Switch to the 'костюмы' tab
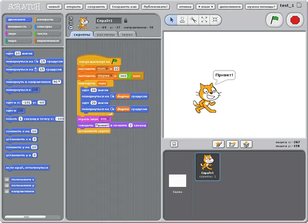Screen dimensions: 308x223 [x=106, y=35]
